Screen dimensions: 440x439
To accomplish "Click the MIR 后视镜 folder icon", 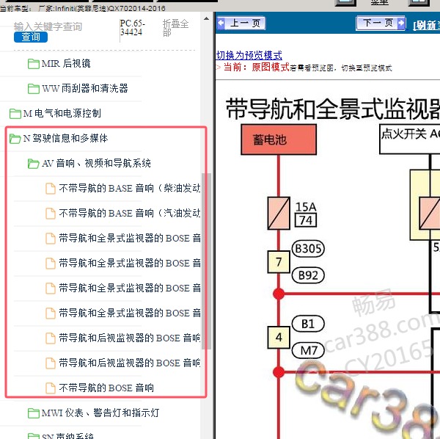I will tap(34, 64).
